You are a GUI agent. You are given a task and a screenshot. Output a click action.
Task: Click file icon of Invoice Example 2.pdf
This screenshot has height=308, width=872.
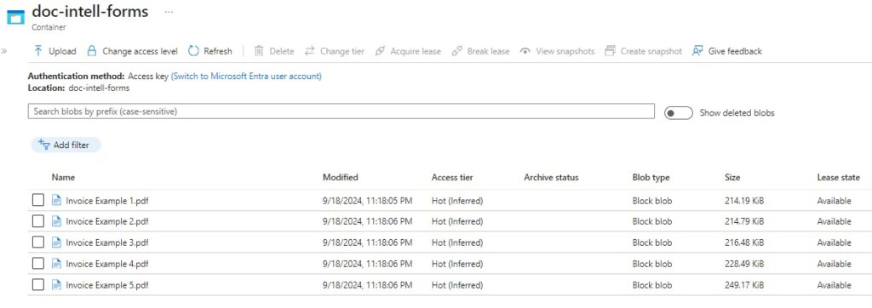(56, 221)
